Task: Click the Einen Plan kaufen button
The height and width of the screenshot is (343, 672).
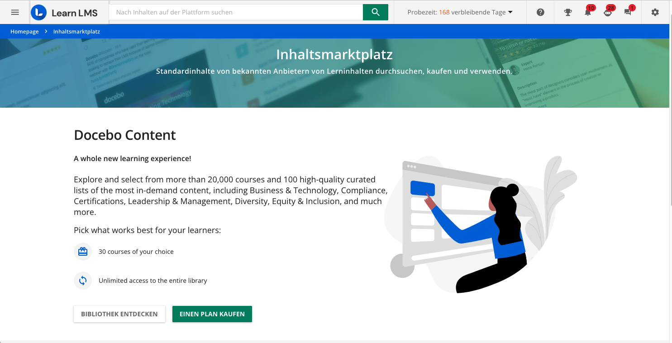Action: [212, 314]
